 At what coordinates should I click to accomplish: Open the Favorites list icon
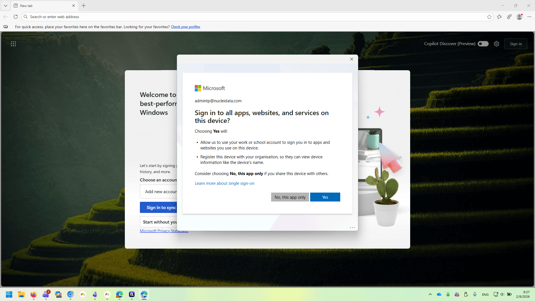tap(499, 17)
